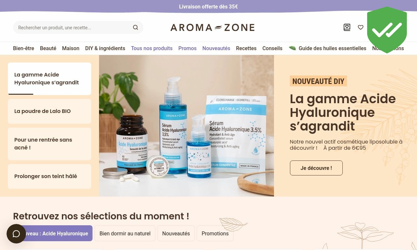Screen dimensions: 417x250
Task: Choose the Promotions selection chip
Action: [x=215, y=233]
